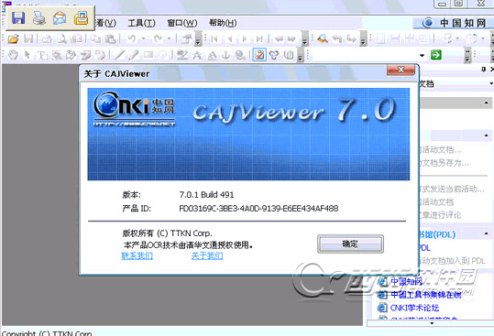Select the Anchor link tool
The image size is (494, 336).
[x=225, y=55]
